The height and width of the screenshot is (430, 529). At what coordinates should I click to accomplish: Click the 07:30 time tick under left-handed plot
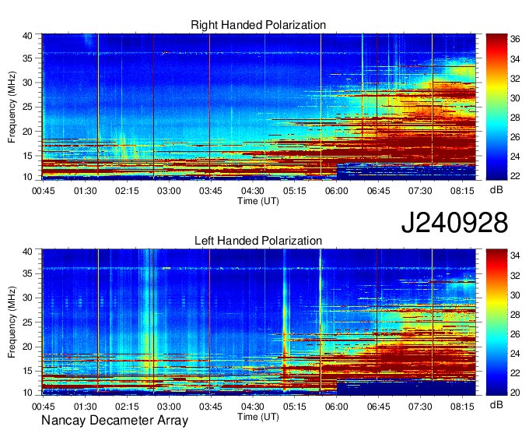tap(420, 406)
